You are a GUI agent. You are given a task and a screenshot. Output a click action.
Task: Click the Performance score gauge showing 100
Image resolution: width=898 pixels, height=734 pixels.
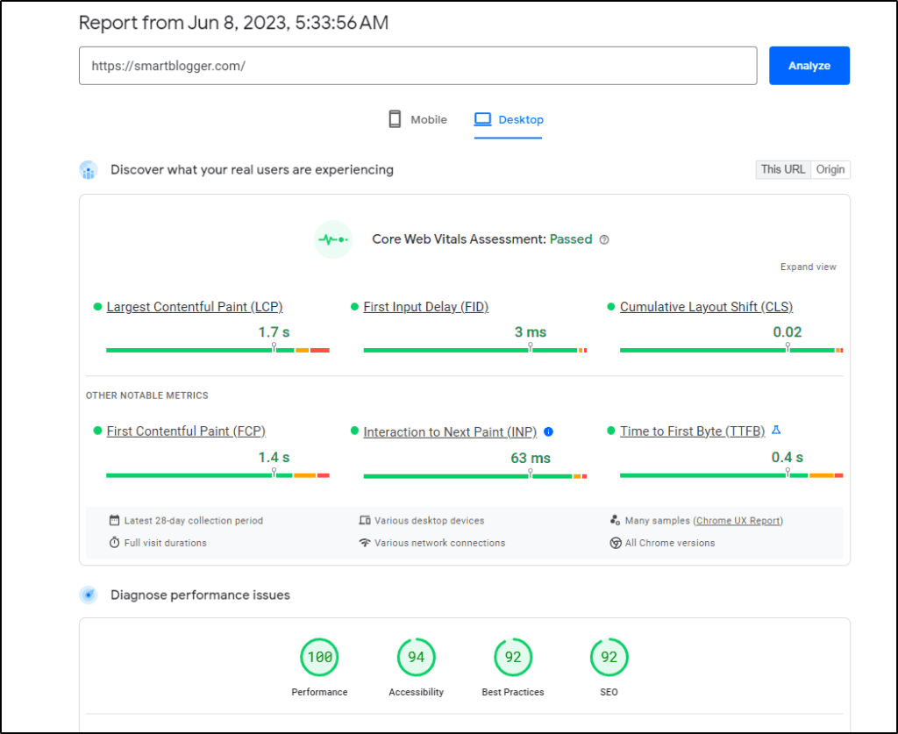[x=319, y=656]
